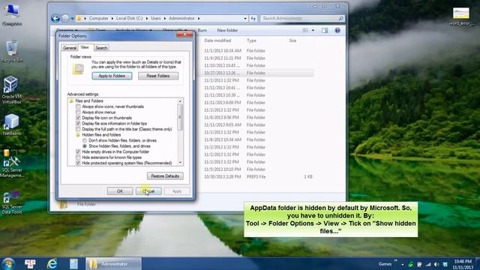Toggle the preview pane icon in Explorer
Viewport: 480px width, 270px height.
tap(325, 30)
